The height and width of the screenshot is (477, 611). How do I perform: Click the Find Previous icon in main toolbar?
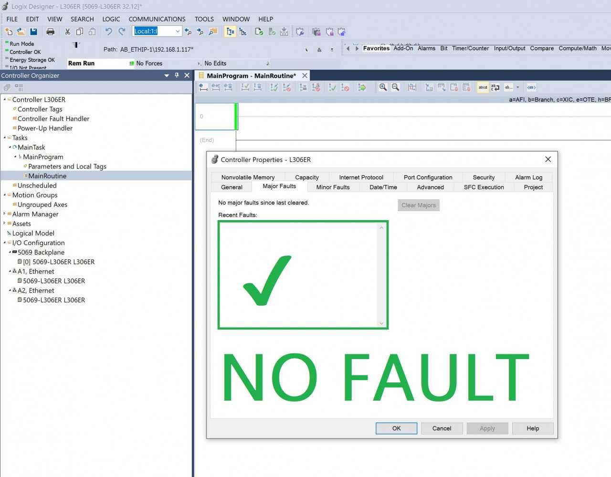pyautogui.click(x=188, y=32)
